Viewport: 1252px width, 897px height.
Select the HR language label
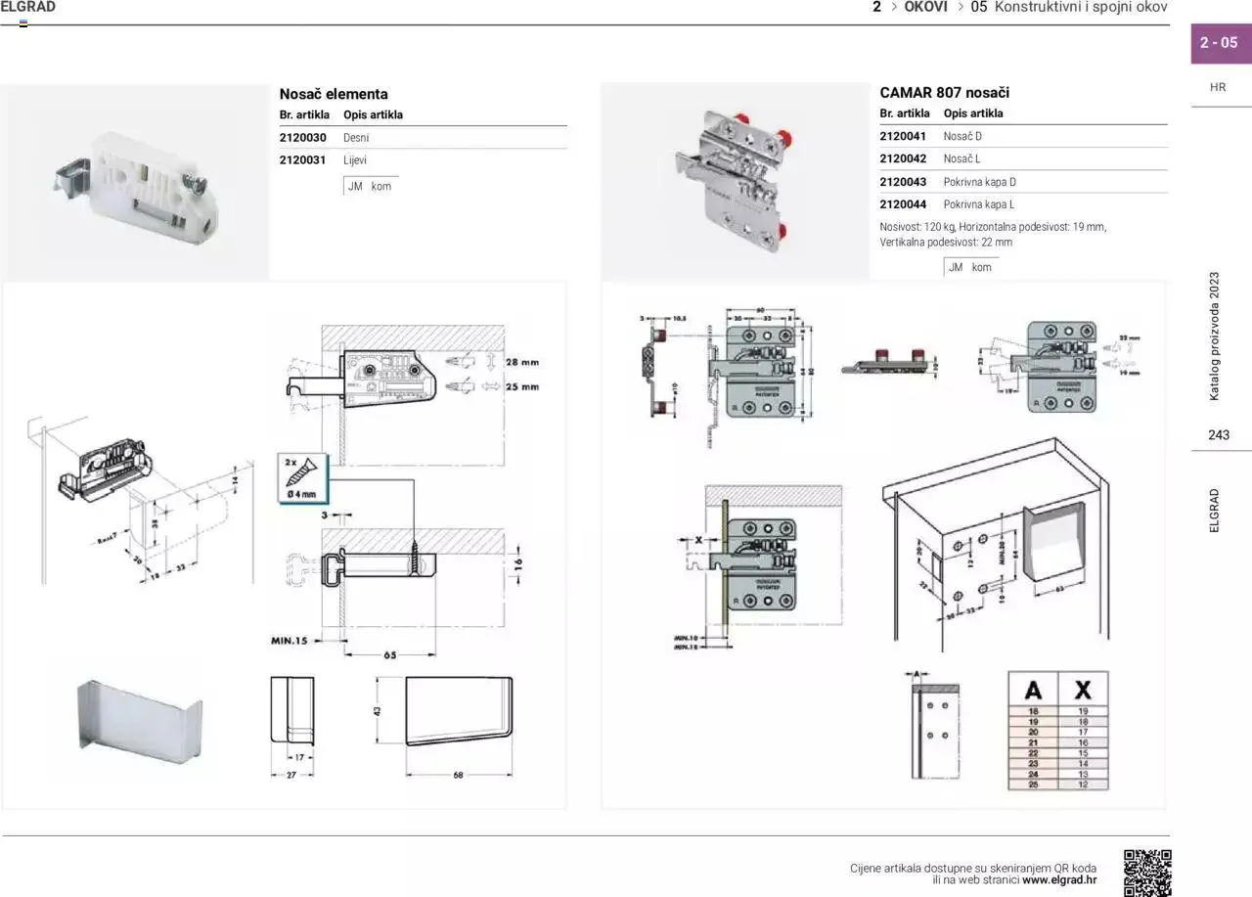click(x=1218, y=87)
